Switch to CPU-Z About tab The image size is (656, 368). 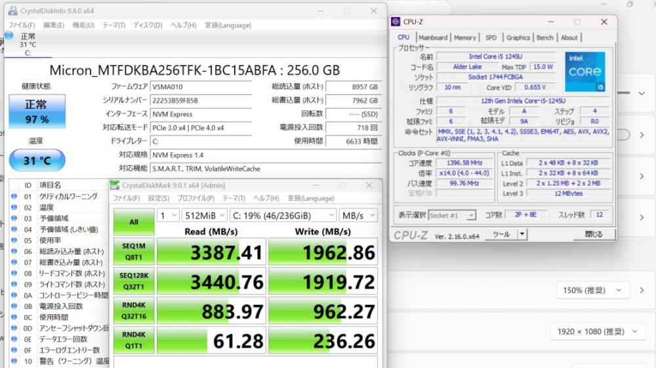pyautogui.click(x=569, y=37)
